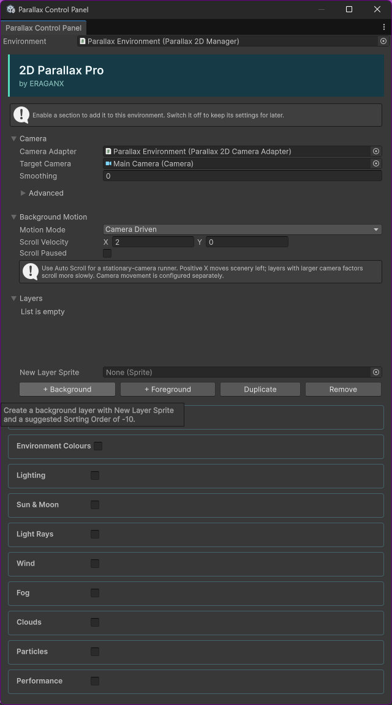Expand the Advanced foldout

[23, 193]
